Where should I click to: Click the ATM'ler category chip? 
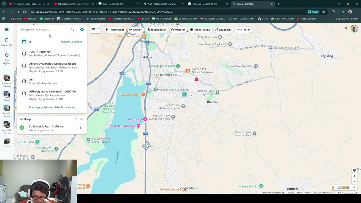pyautogui.click(x=243, y=30)
